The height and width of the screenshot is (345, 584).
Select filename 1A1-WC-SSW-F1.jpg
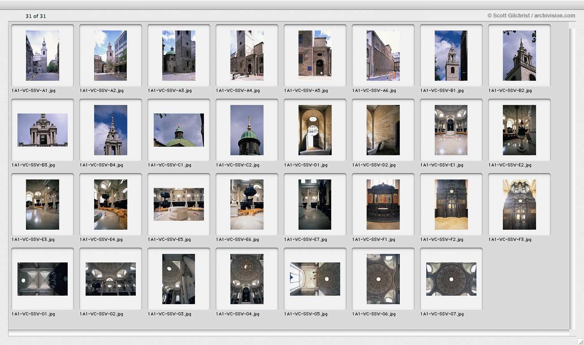[374, 240]
